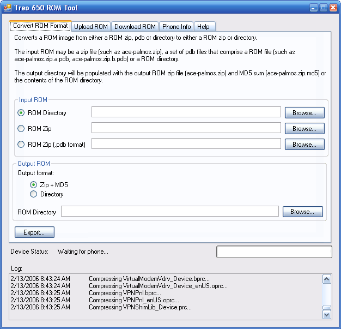The width and height of the screenshot is (341, 329).
Task: Click the Treo 650 ROM Tool title bar icon
Action: (x=8, y=8)
